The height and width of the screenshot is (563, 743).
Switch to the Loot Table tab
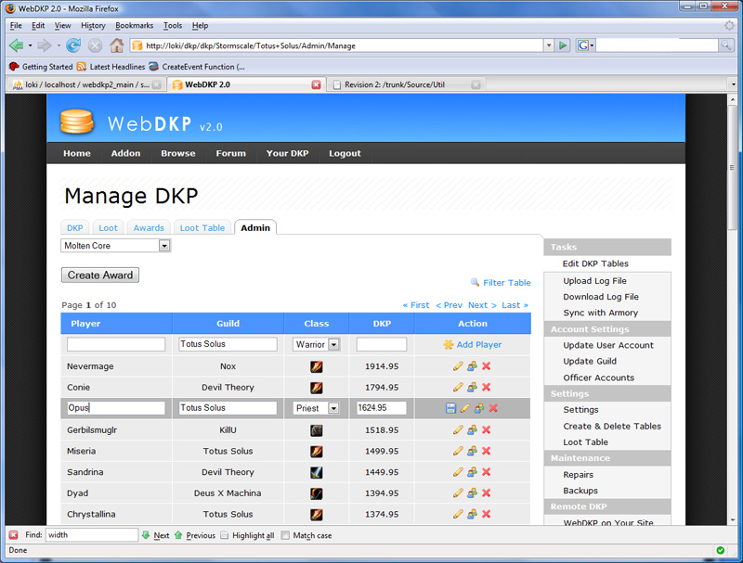click(202, 228)
